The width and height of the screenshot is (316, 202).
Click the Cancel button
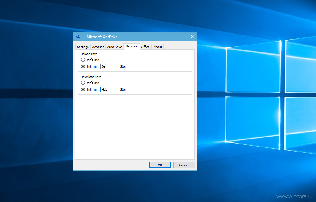(x=184, y=165)
